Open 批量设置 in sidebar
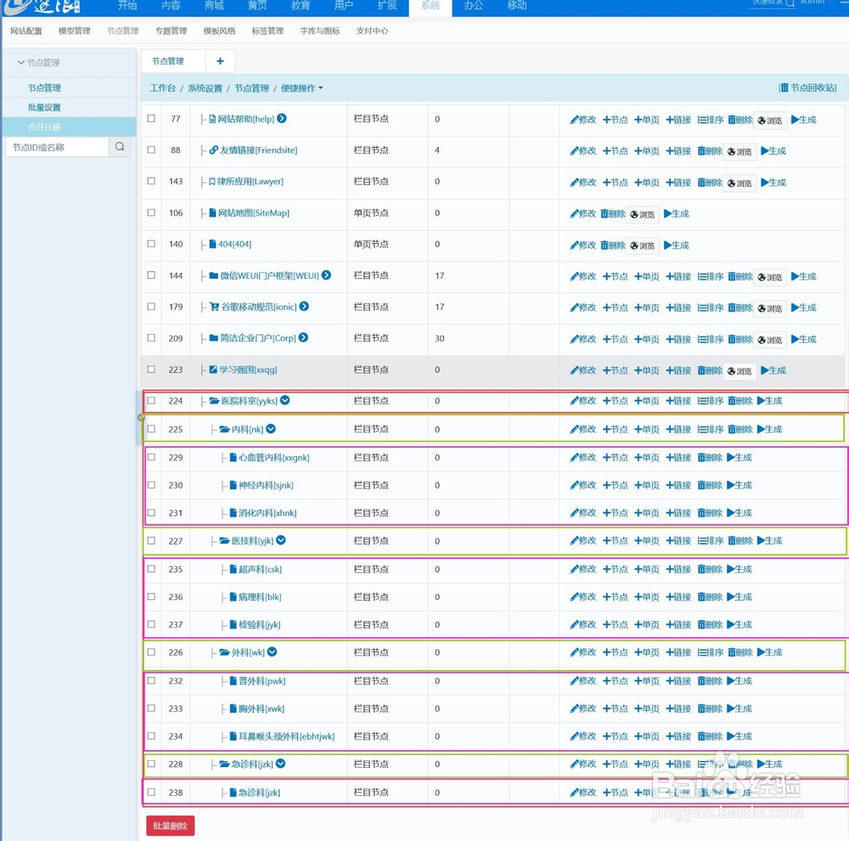Image resolution: width=849 pixels, height=841 pixels. click(x=44, y=107)
